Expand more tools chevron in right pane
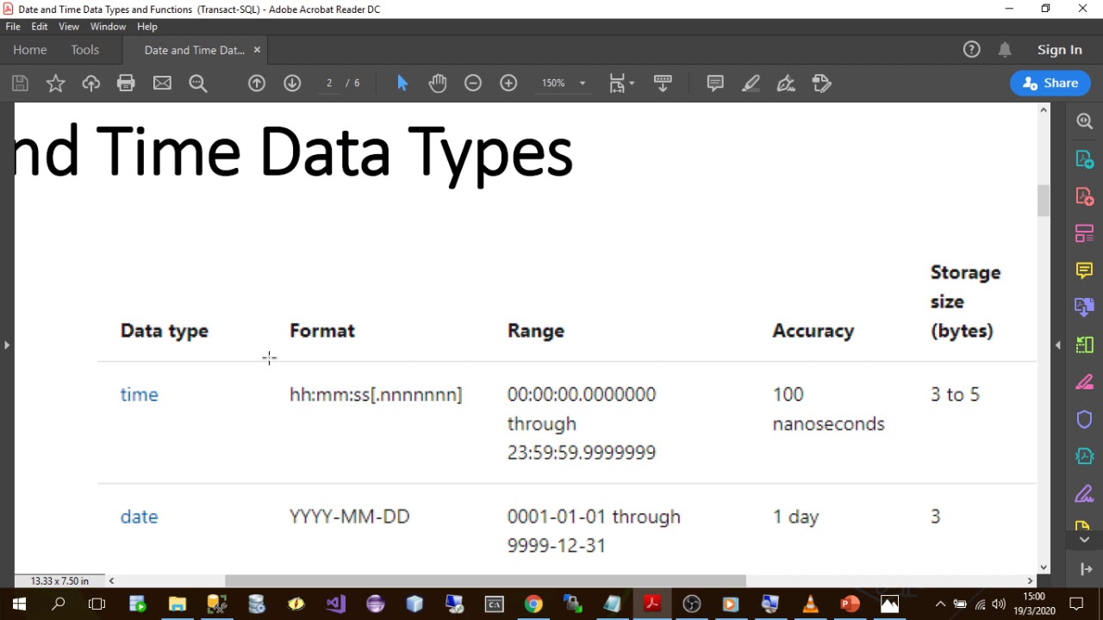1103x620 pixels. (x=1085, y=540)
